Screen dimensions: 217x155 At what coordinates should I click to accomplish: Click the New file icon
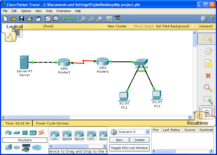tap(5, 19)
